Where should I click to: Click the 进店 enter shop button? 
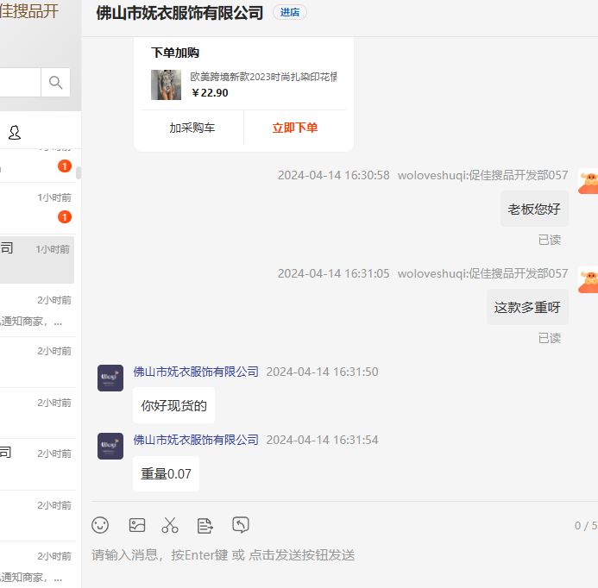(x=290, y=12)
